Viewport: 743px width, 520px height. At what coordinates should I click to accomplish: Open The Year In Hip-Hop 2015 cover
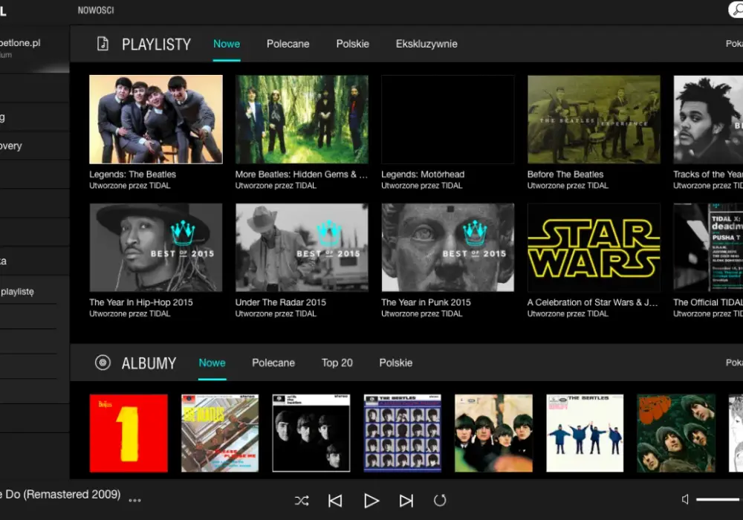coord(156,247)
